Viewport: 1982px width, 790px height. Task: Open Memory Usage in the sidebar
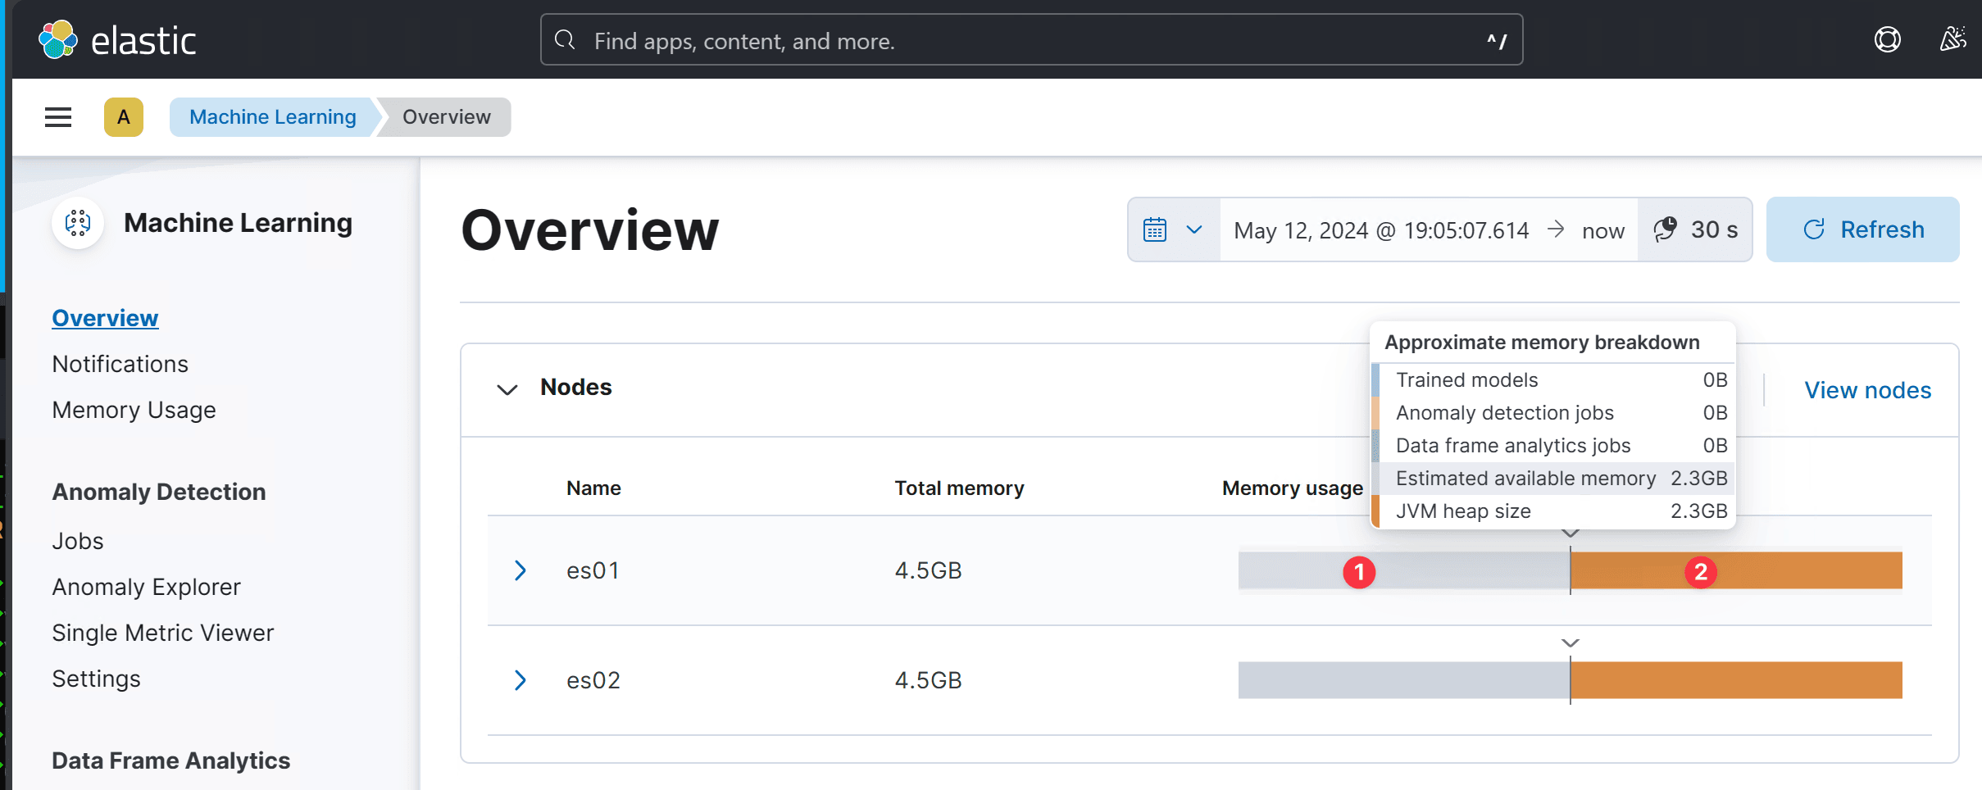pyautogui.click(x=134, y=410)
